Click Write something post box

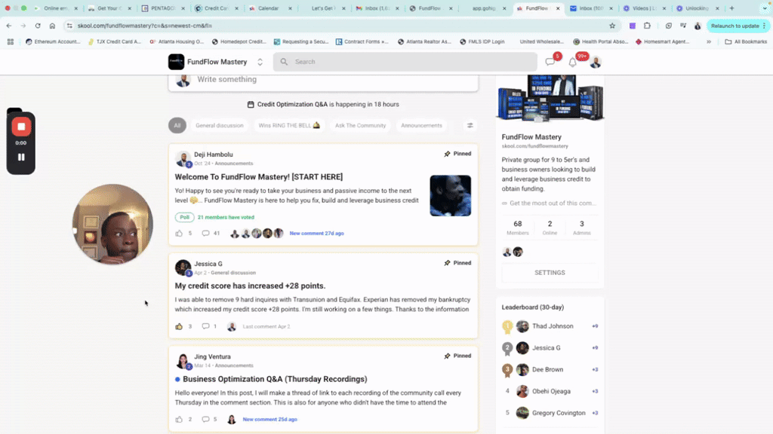[323, 80]
